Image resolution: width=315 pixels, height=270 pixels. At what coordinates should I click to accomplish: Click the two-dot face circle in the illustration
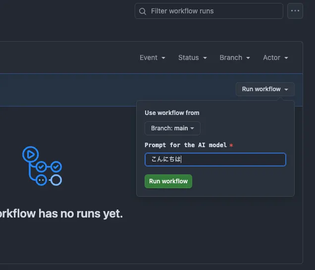point(42,180)
